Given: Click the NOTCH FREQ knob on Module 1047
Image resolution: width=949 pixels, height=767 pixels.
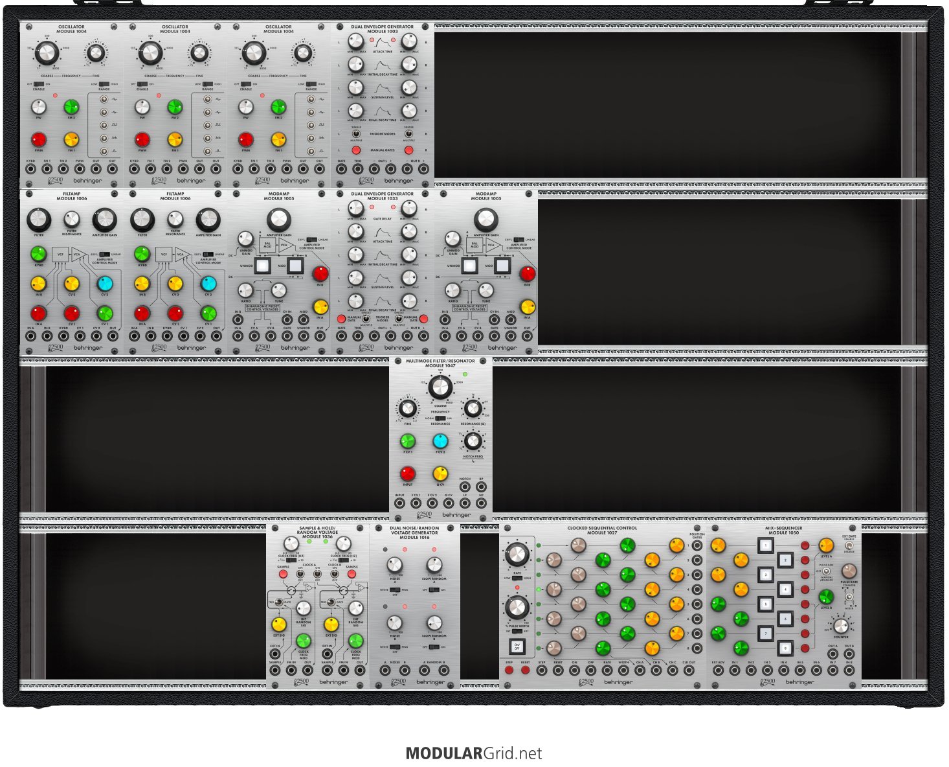Looking at the screenshot, I should pyautogui.click(x=473, y=442).
